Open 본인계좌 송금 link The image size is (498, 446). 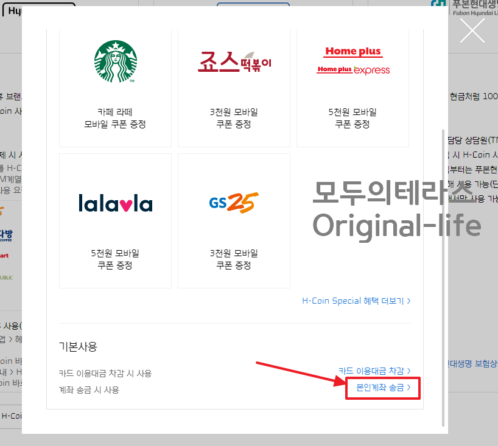[x=383, y=387]
